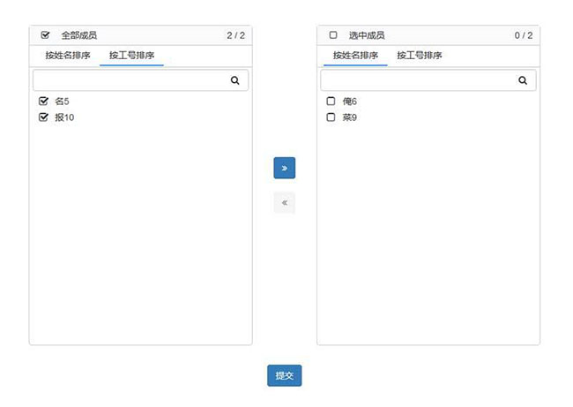573x407 pixels.
Task: Uncheck the 名5 member checkbox
Action: pyautogui.click(x=43, y=101)
